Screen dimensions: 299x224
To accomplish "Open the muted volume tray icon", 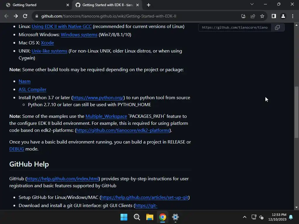I will click(261, 217).
